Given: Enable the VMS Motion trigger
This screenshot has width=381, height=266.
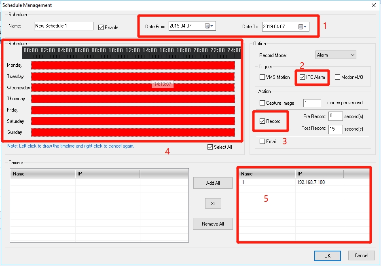Looking at the screenshot, I should tap(262, 77).
